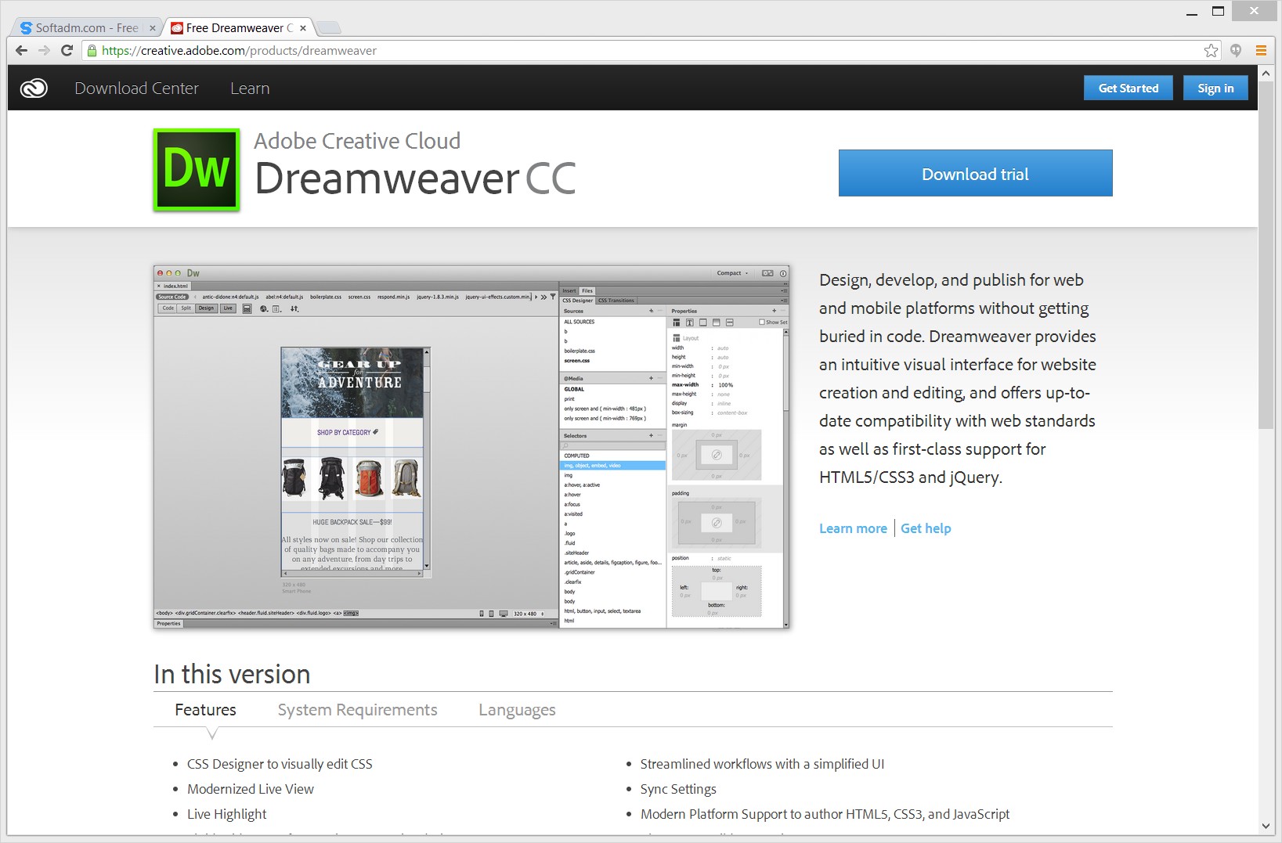Go back with the browser back arrow
The width and height of the screenshot is (1282, 843).
click(x=22, y=51)
